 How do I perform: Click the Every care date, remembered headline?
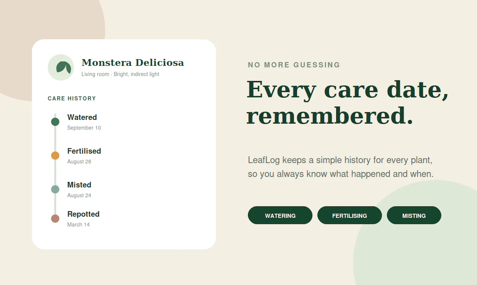coord(348,102)
